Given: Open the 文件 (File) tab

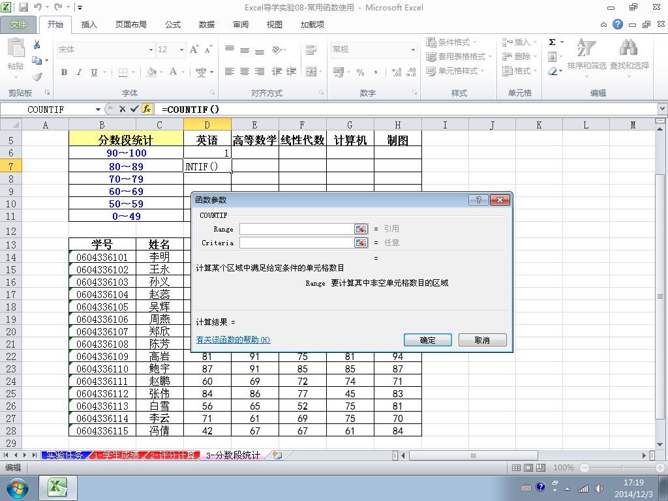Looking at the screenshot, I should point(18,25).
